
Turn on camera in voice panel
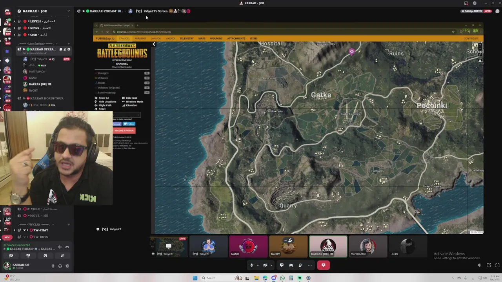[x=11, y=256]
